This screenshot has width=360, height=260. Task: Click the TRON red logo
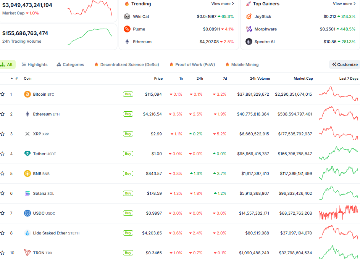click(x=27, y=252)
